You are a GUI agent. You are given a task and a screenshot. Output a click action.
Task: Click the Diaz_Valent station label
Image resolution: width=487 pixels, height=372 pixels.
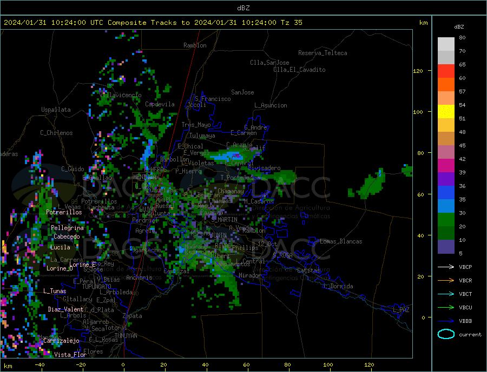coord(65,309)
